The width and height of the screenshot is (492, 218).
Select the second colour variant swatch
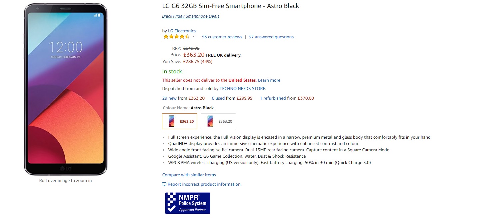(x=218, y=121)
